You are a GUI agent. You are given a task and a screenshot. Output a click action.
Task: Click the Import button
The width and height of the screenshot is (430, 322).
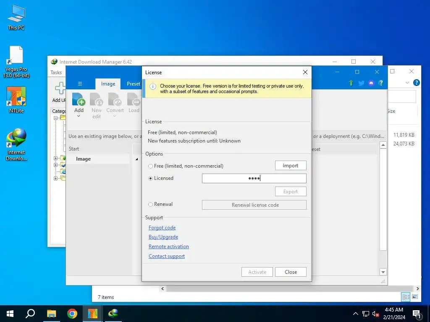click(291, 165)
